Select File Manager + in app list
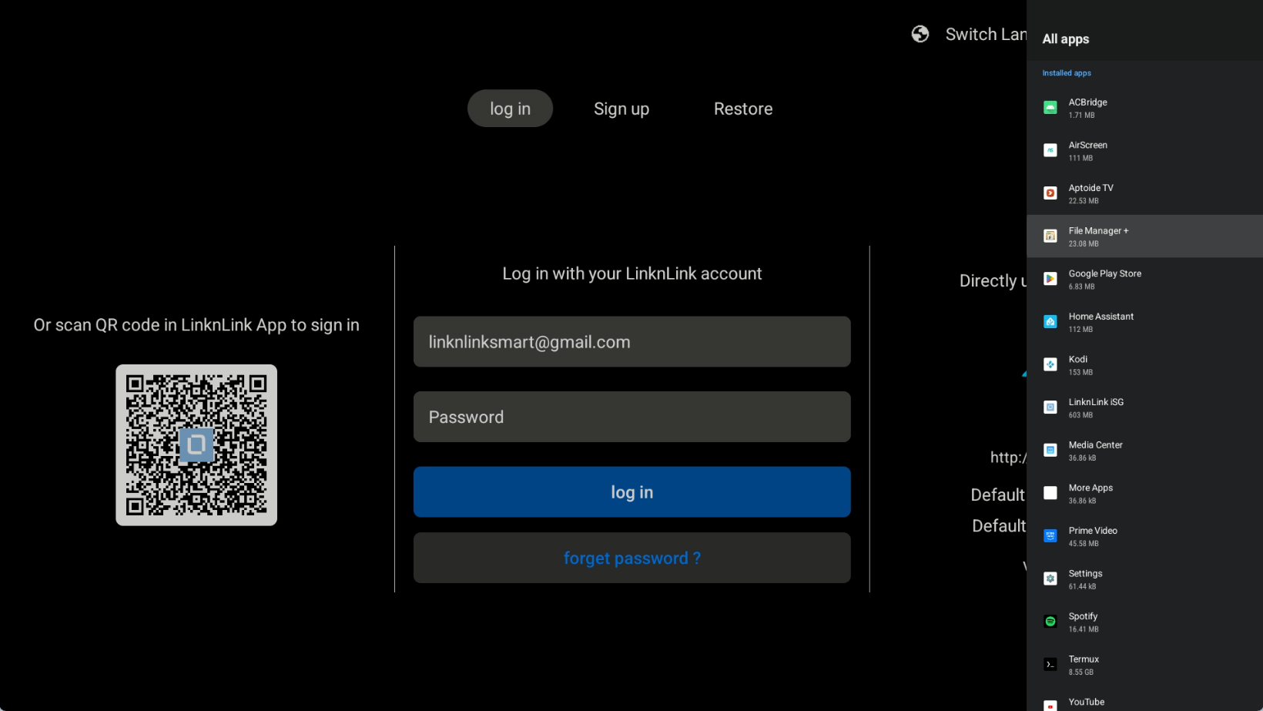The width and height of the screenshot is (1263, 711). point(1144,236)
